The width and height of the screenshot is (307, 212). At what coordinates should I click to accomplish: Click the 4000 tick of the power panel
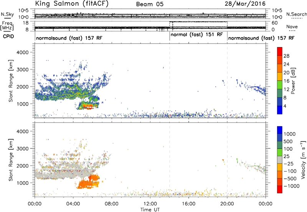pos(22,52)
